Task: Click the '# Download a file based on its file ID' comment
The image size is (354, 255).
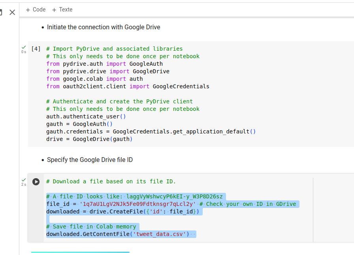Action: (111, 181)
